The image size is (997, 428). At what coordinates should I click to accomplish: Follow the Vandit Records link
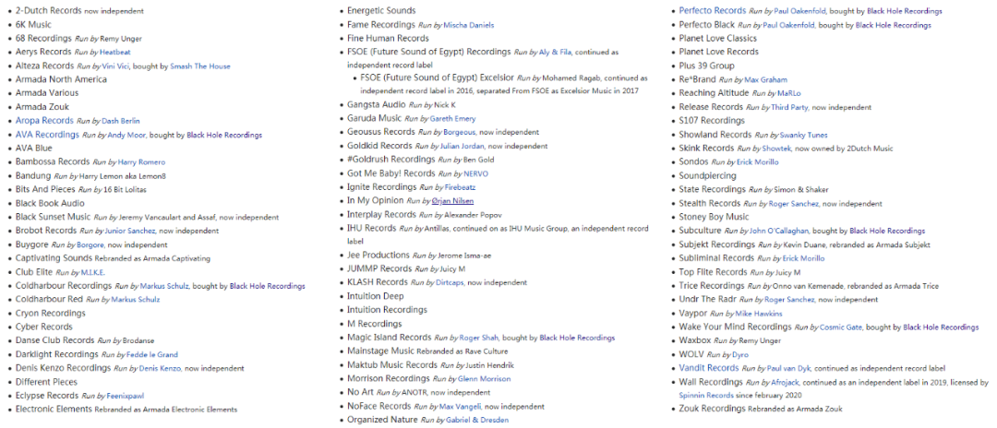tap(709, 368)
